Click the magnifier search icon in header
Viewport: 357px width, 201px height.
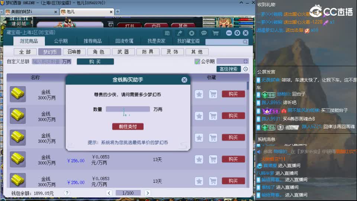click(245, 42)
